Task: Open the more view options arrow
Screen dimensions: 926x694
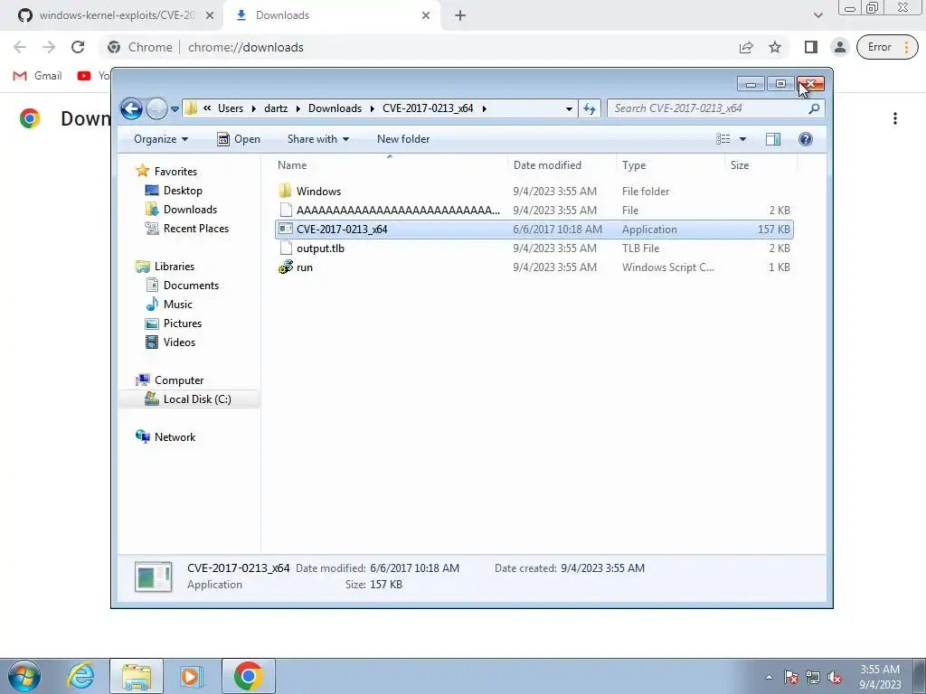Action: coord(743,139)
